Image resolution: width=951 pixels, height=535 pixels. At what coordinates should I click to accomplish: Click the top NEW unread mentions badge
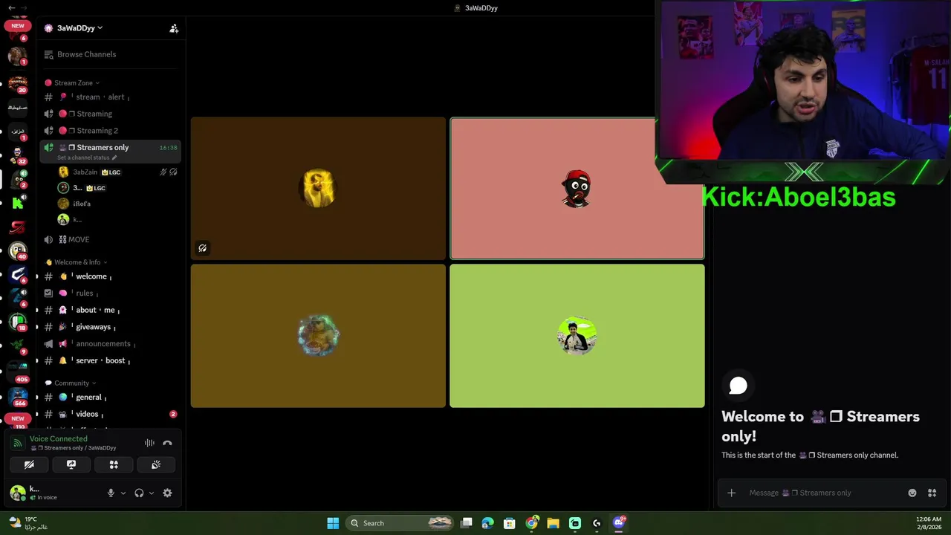pyautogui.click(x=18, y=25)
